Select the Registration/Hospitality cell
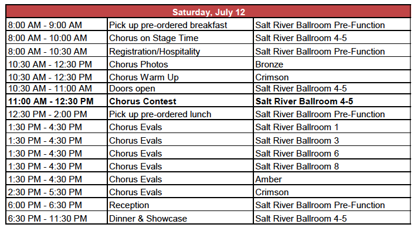The width and height of the screenshot is (417, 231). pos(180,51)
